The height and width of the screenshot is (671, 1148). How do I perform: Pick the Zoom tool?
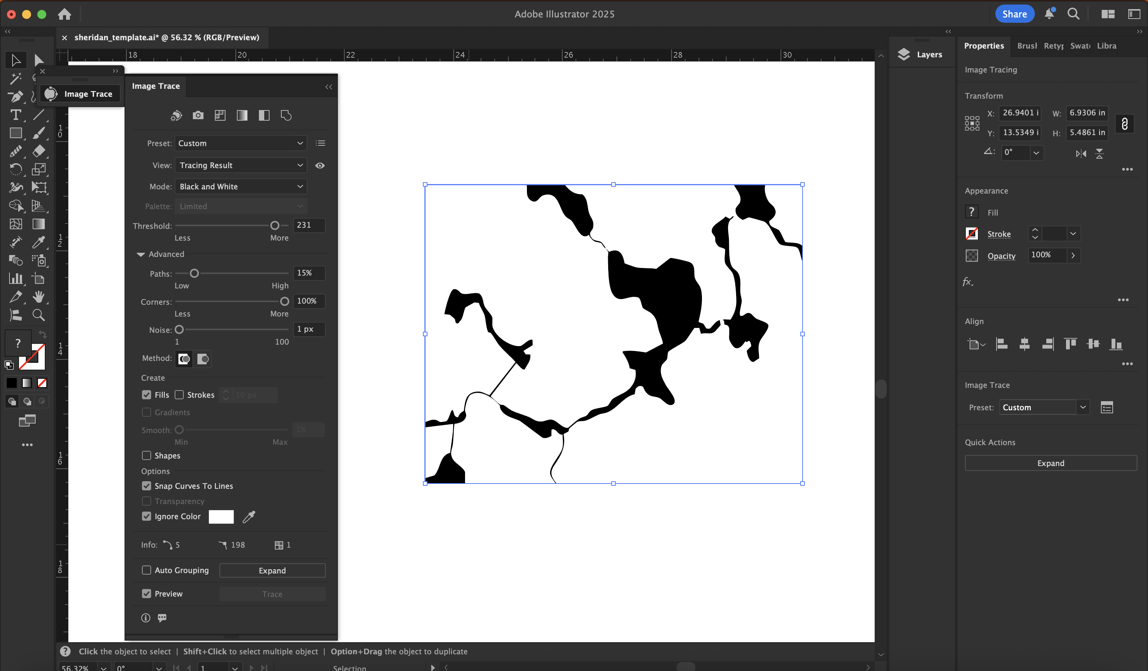pos(38,315)
